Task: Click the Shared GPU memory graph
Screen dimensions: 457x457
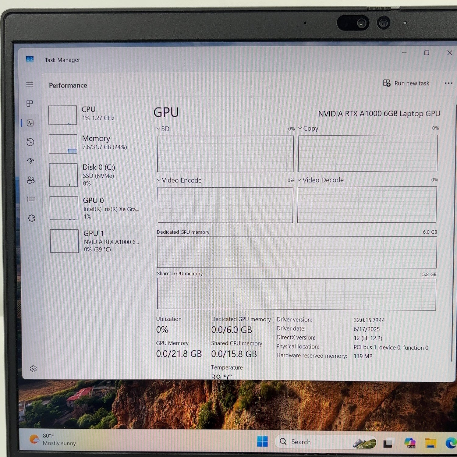Action: pyautogui.click(x=296, y=294)
